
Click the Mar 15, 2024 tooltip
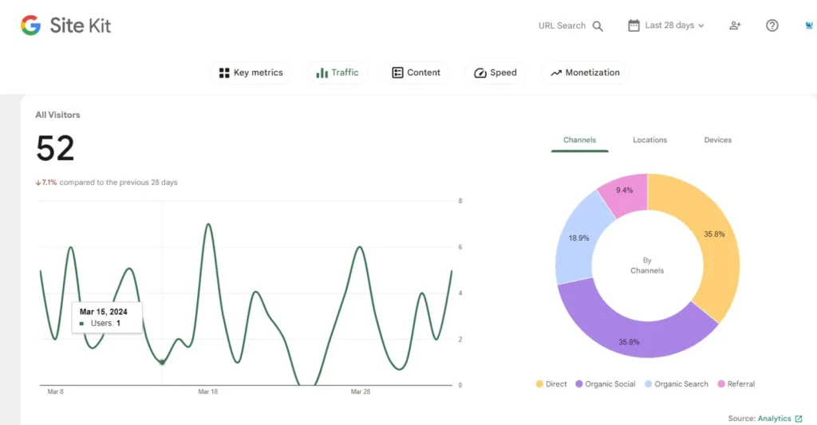107,317
